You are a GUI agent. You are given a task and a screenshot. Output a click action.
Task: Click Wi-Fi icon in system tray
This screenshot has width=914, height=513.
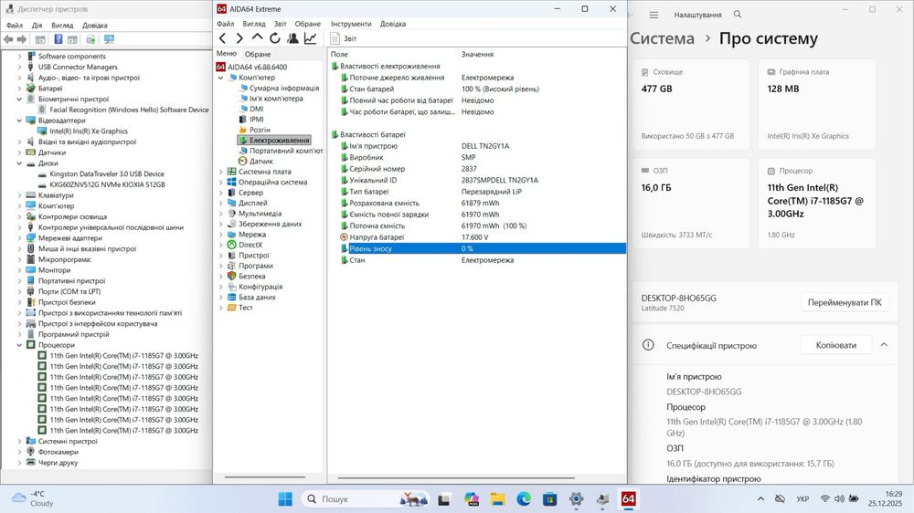[x=824, y=499]
